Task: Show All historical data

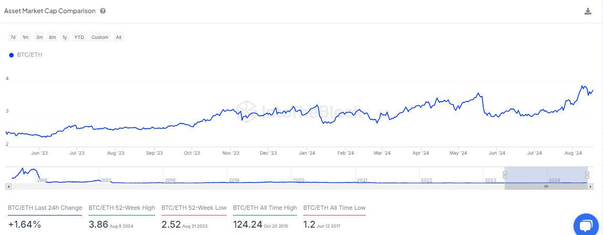Action: click(x=118, y=37)
